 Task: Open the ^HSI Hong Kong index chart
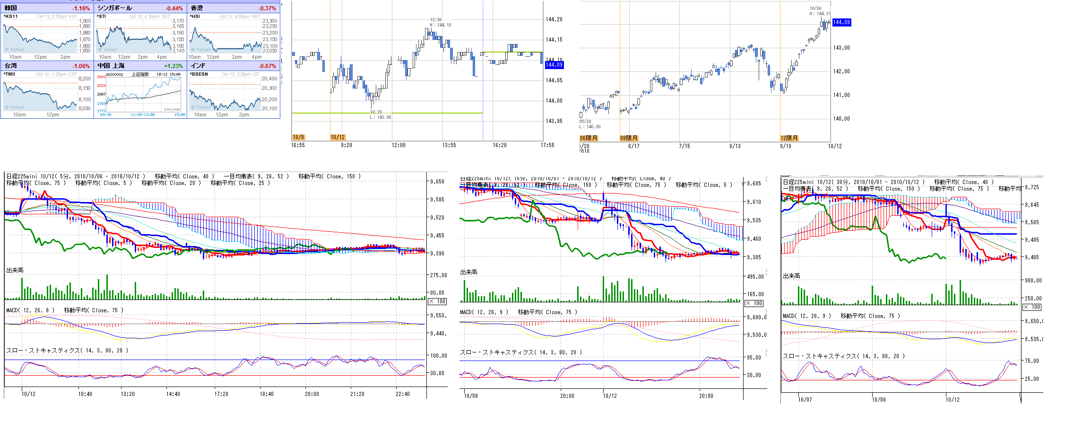pos(225,39)
